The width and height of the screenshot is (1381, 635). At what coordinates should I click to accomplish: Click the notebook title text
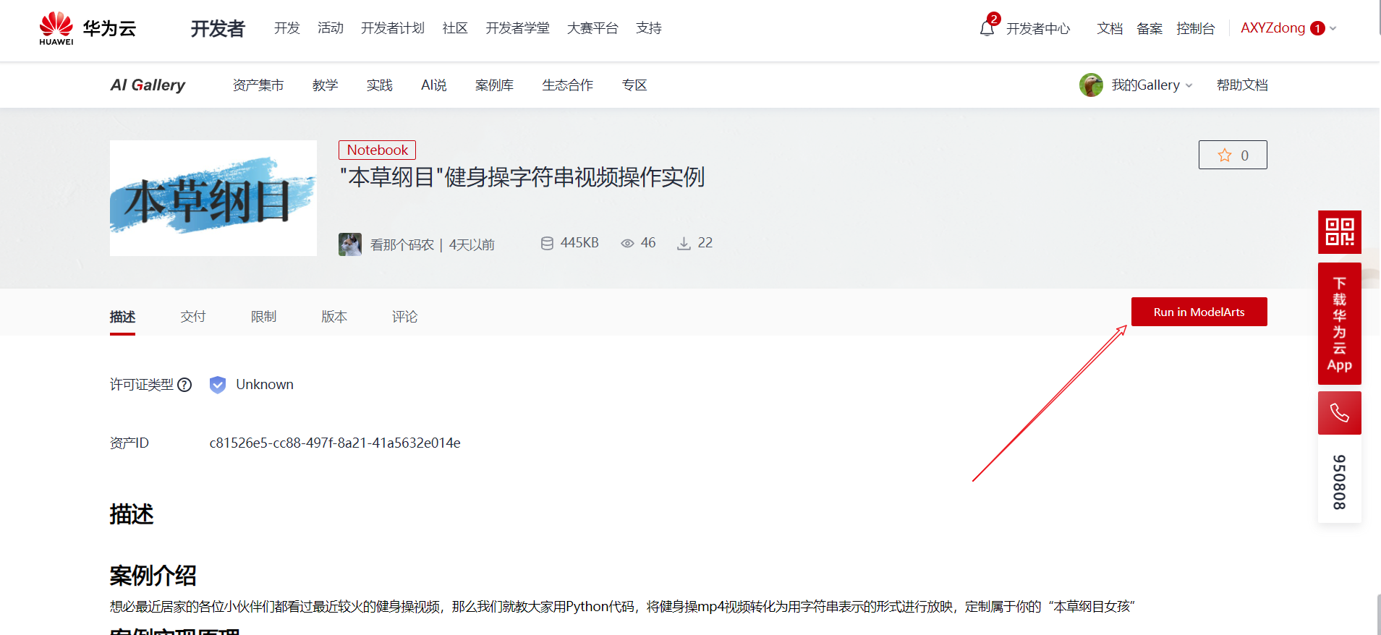coord(522,177)
